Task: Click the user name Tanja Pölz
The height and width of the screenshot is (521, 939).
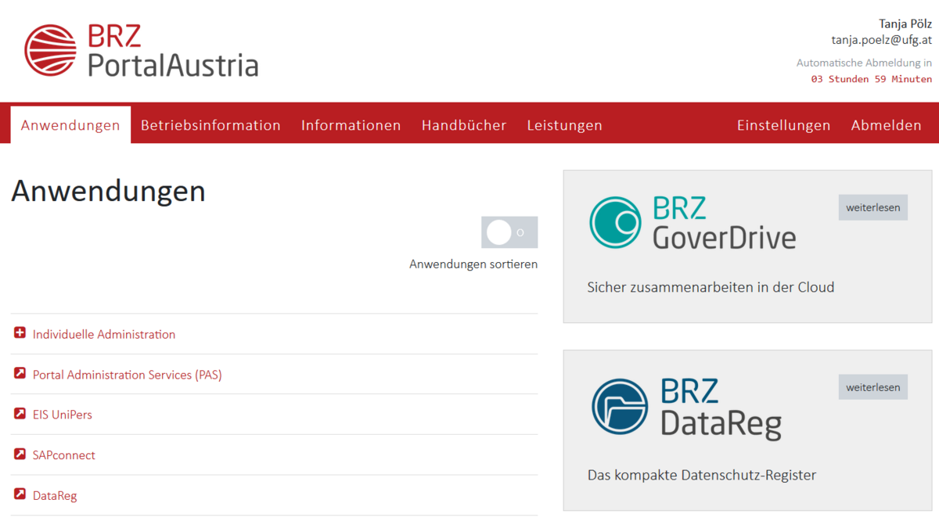Action: (905, 23)
